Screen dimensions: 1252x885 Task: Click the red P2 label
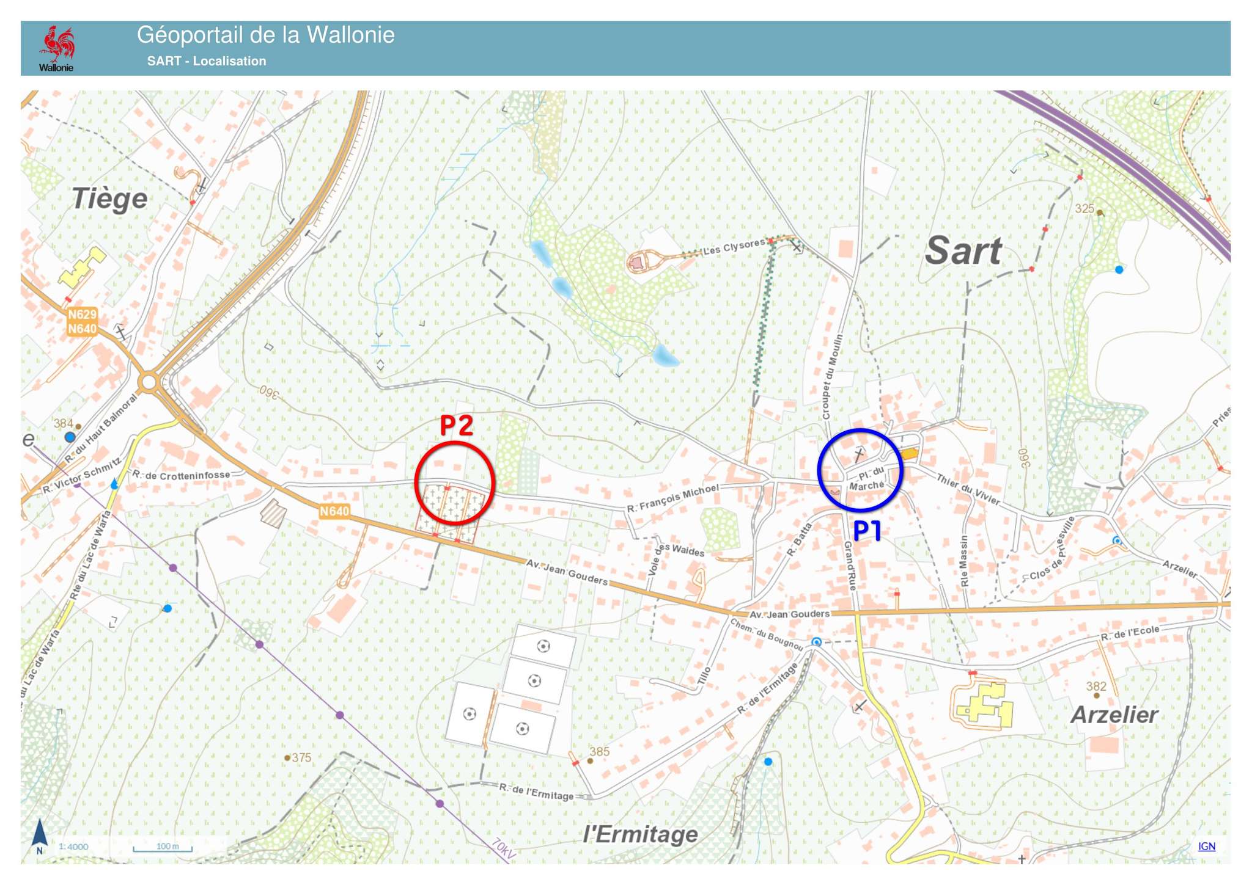click(457, 426)
